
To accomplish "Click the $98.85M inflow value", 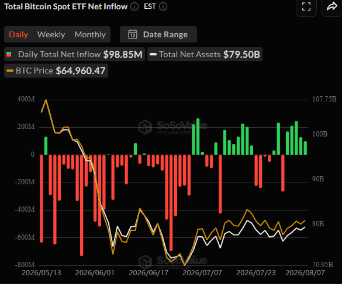I will point(123,54).
